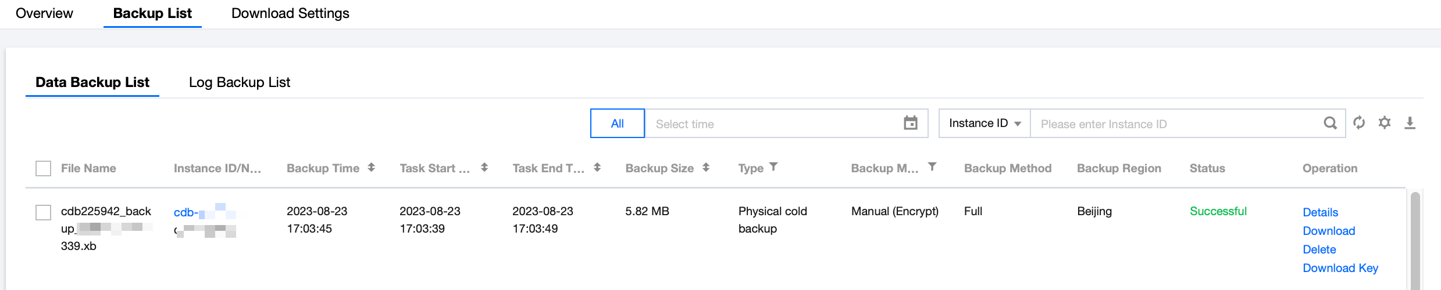The height and width of the screenshot is (290, 1441).
Task: Sort by Task End Time column
Action: pyautogui.click(x=597, y=168)
